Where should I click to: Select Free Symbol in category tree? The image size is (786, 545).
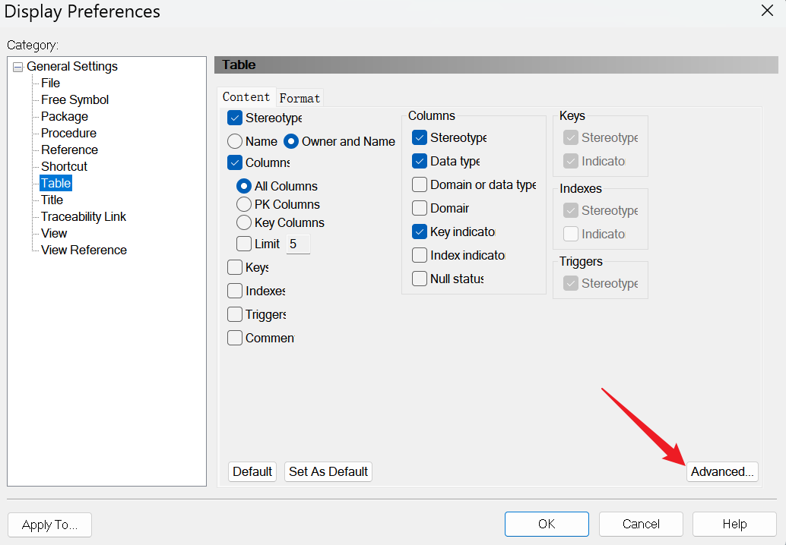74,99
